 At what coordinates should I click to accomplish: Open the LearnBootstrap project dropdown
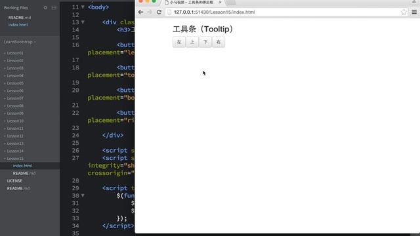20,42
